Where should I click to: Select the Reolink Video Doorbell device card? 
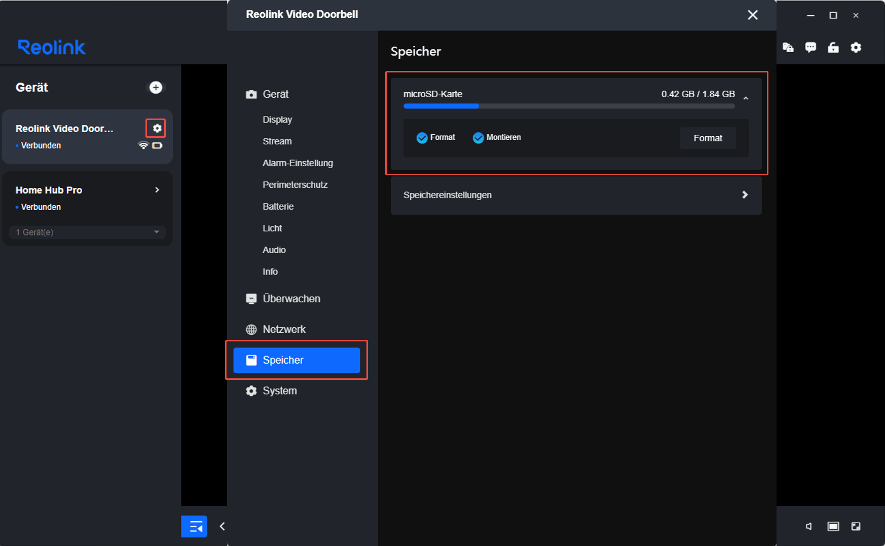coord(87,137)
